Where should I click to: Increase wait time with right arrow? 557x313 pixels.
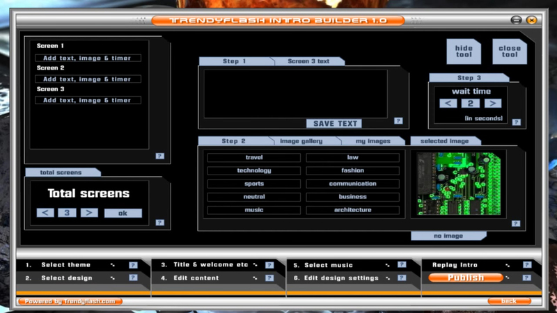(x=493, y=103)
